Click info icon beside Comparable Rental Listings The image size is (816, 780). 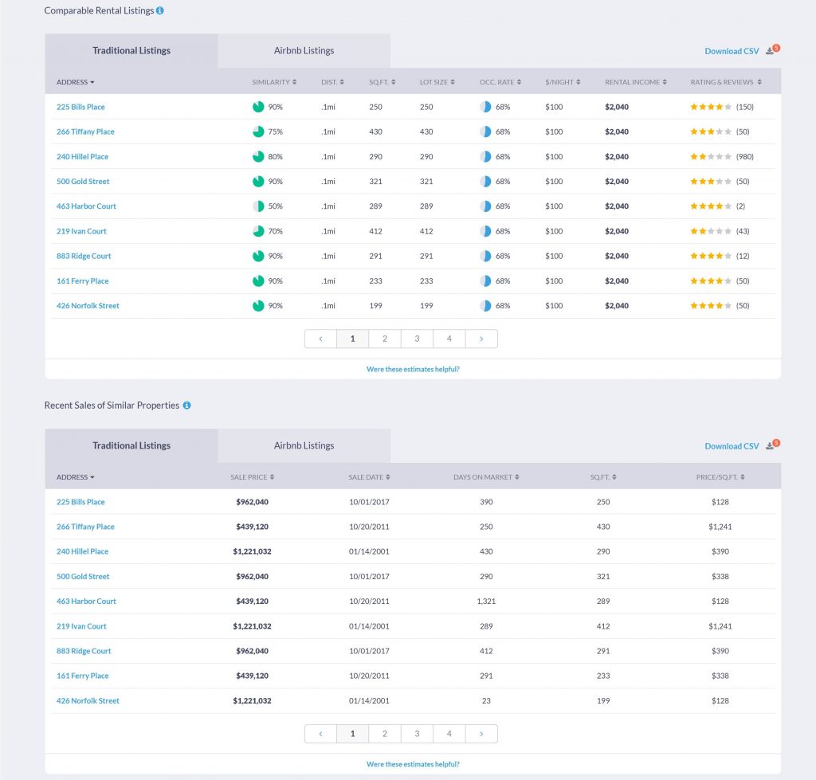point(160,11)
